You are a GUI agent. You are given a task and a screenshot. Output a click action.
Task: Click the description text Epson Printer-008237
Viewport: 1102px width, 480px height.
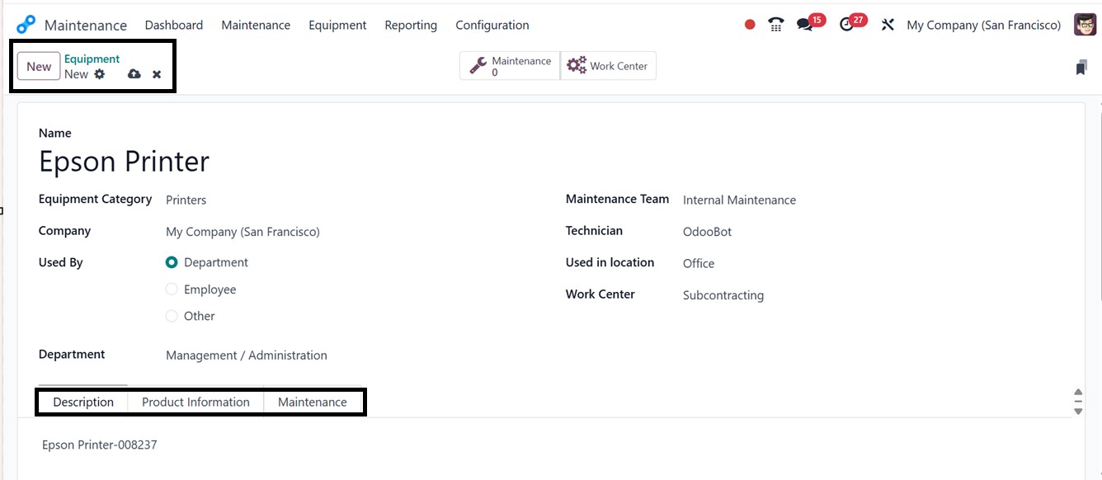100,445
